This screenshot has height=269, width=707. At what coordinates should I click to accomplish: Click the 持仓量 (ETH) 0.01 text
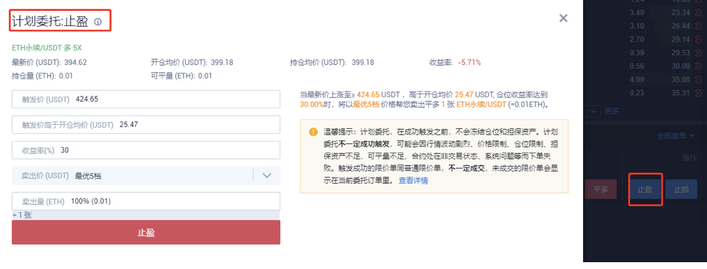[x=42, y=76]
